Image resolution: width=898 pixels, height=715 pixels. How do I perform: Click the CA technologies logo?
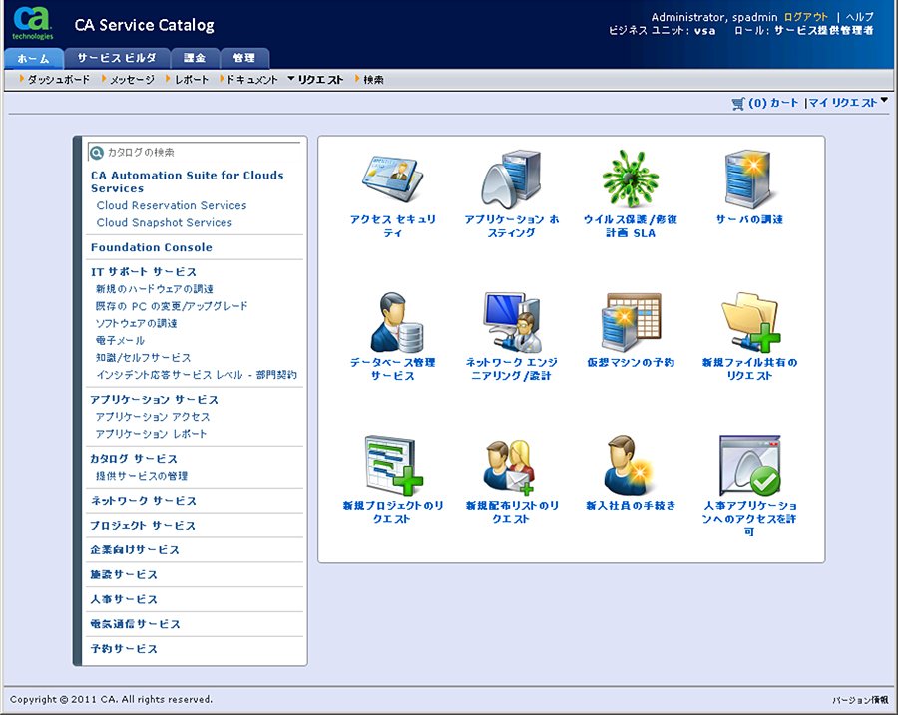click(x=32, y=23)
